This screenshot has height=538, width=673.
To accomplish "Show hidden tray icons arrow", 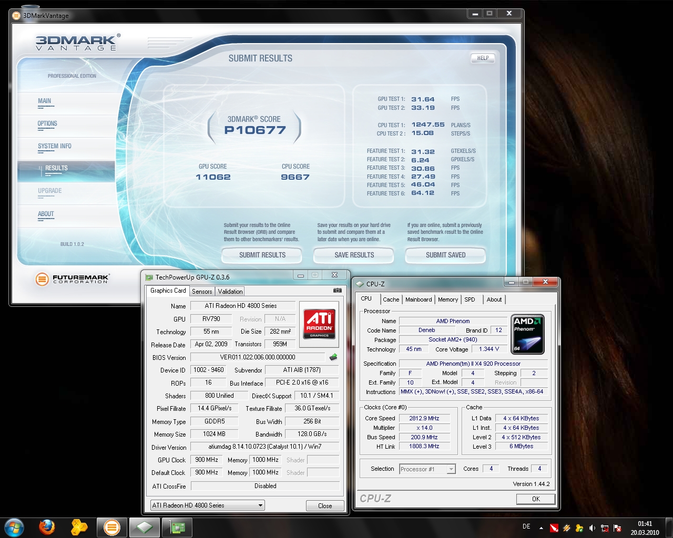I will click(542, 528).
